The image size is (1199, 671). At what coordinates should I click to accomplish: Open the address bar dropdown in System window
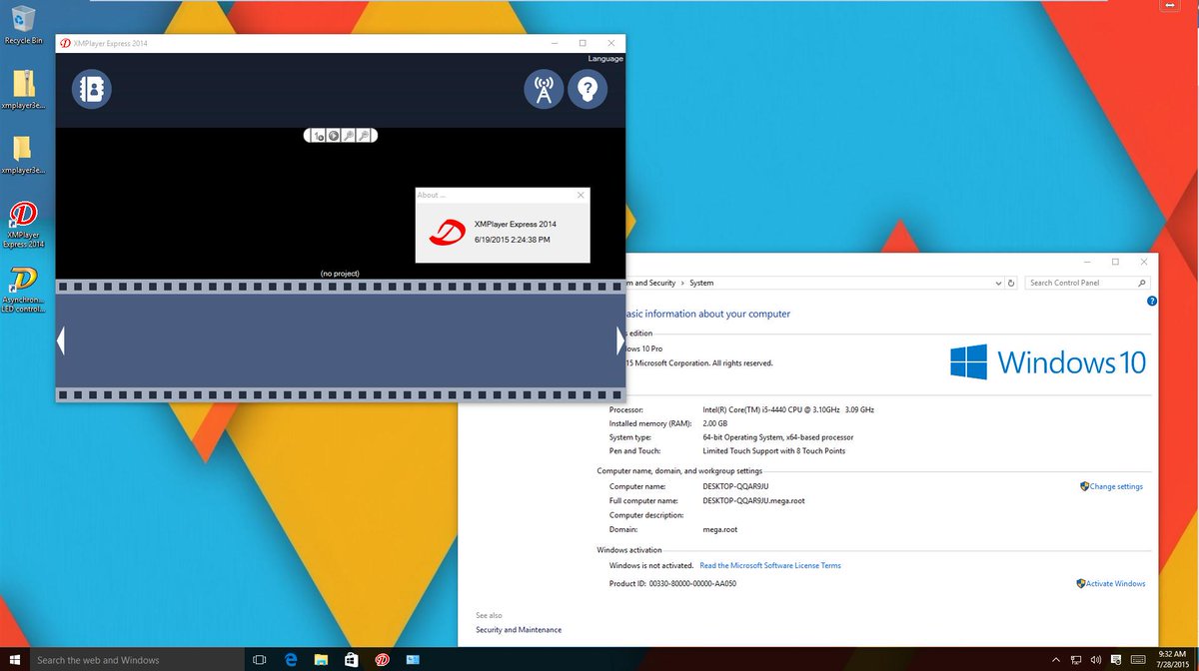pos(998,284)
